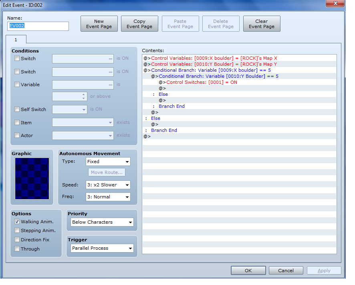Screen dimensions: 355x285
Task: Click the event Graphic preview tile
Action: (x=32, y=178)
